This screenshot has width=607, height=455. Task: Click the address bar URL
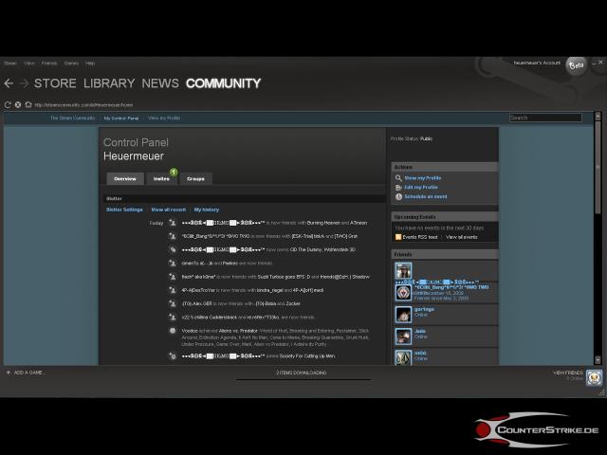[x=83, y=105]
